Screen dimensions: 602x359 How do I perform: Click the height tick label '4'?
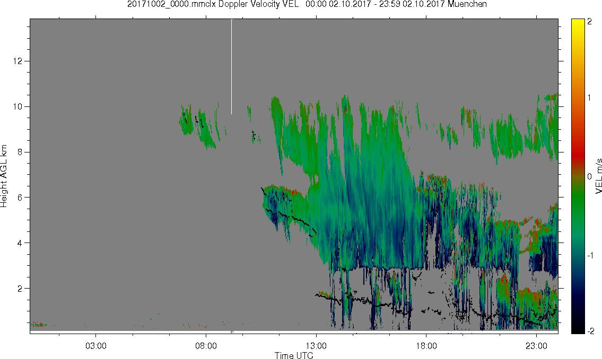coord(20,243)
